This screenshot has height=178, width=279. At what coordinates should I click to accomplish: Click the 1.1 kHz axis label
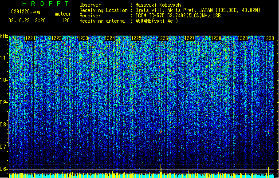pos(4,58)
